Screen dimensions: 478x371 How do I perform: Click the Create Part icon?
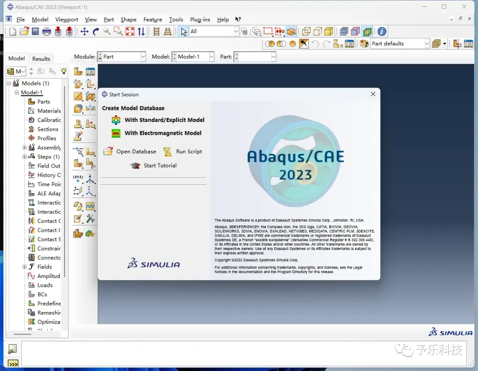(78, 71)
